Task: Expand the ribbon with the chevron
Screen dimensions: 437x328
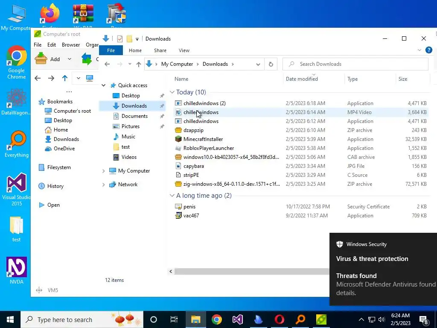Action: pyautogui.click(x=419, y=50)
